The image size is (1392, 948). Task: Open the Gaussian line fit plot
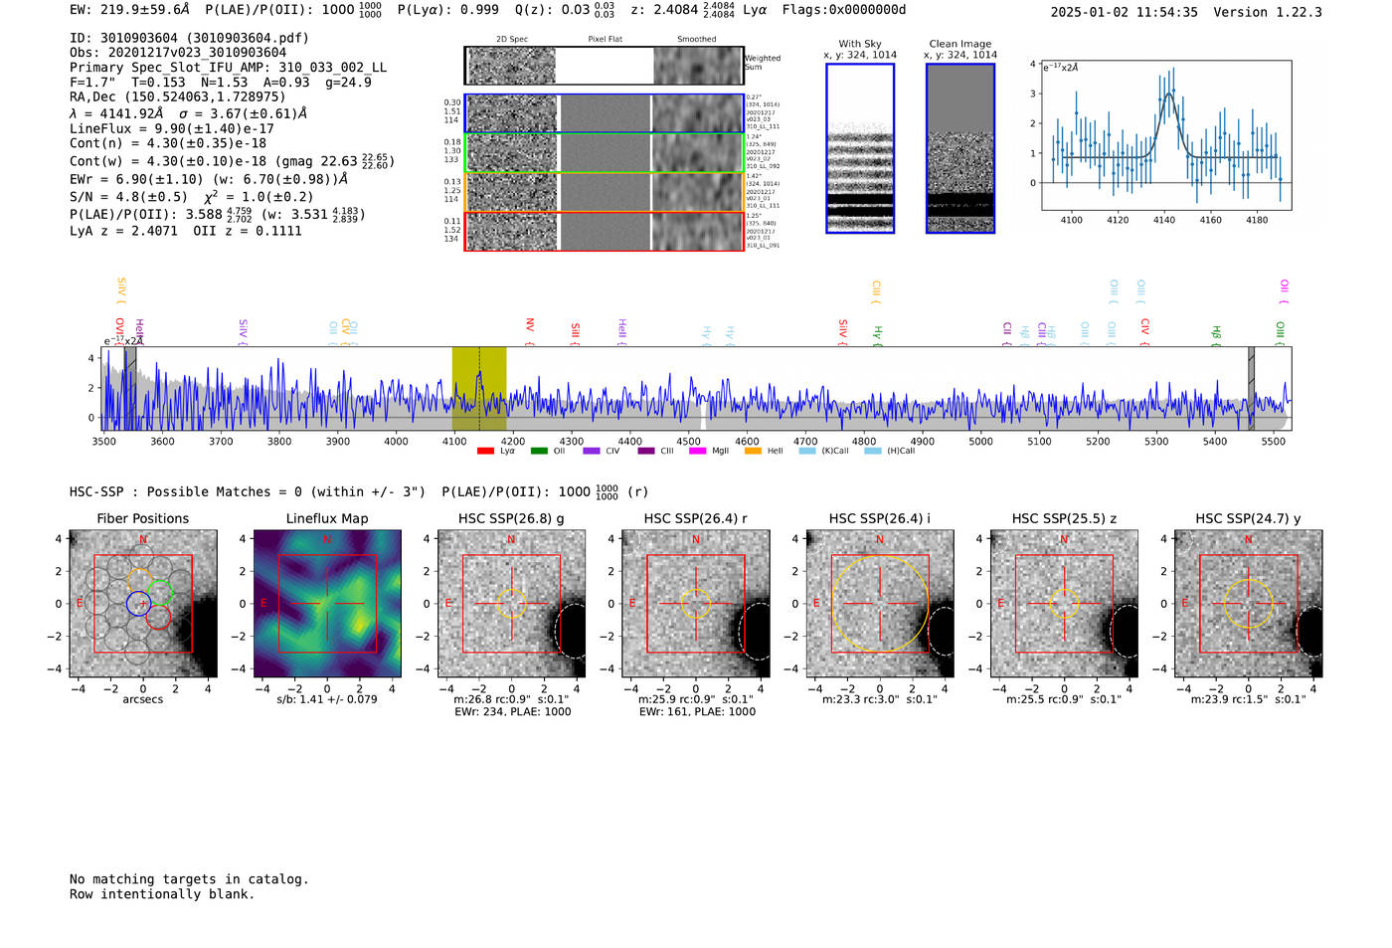1166,135
